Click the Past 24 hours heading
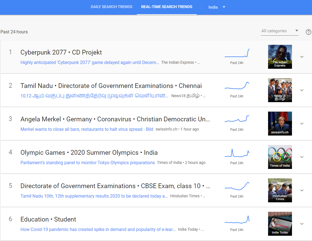 (x=14, y=32)
